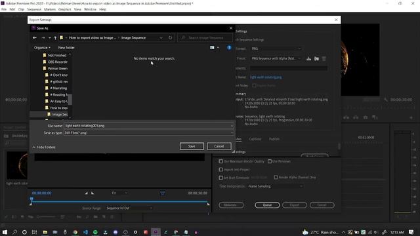Open recent locations dropdown arrow
Image resolution: width=420 pixels, height=236 pixels.
[x=50, y=38]
